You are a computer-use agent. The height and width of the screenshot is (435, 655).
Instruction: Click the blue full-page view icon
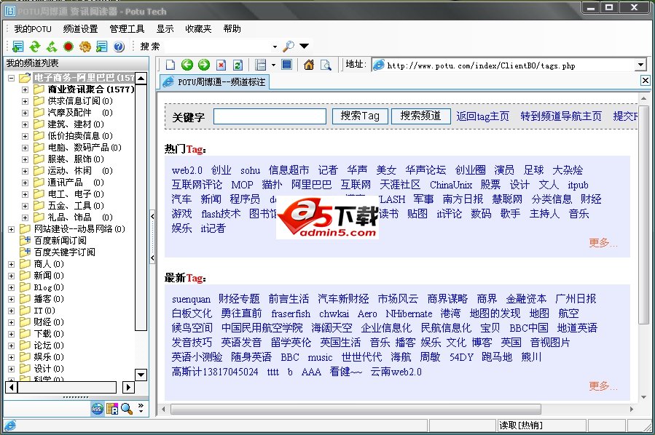(286, 65)
